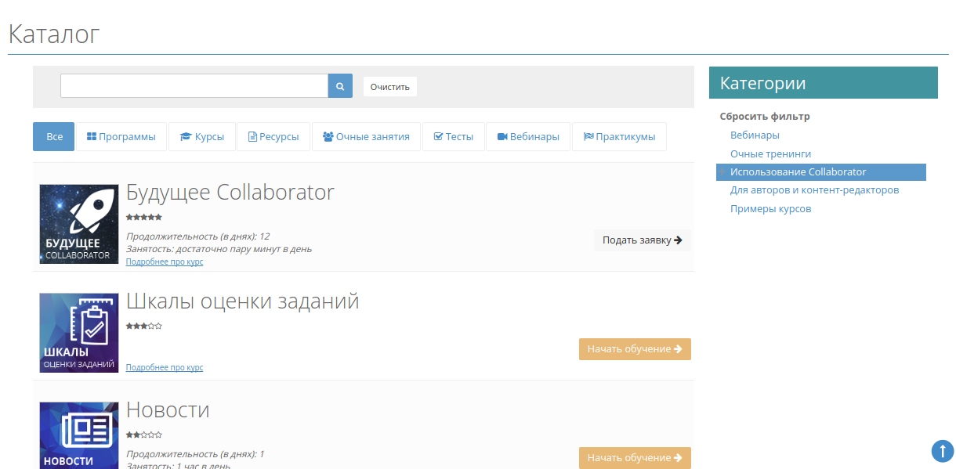Select the Очные тренинги category

click(770, 154)
